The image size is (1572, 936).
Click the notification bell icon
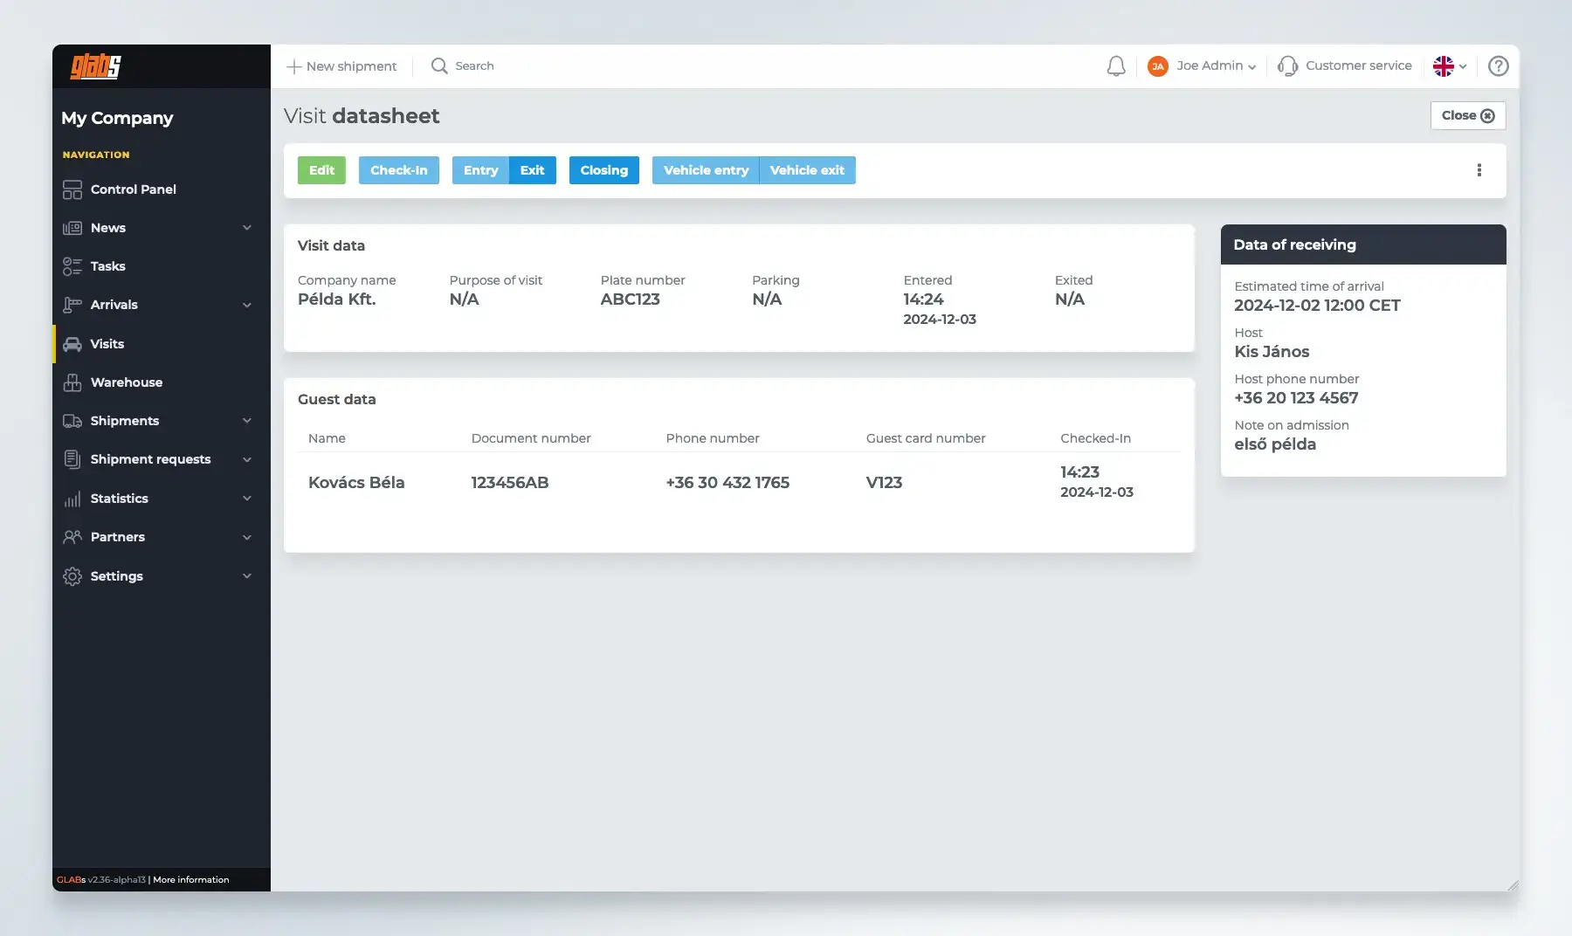(x=1115, y=66)
